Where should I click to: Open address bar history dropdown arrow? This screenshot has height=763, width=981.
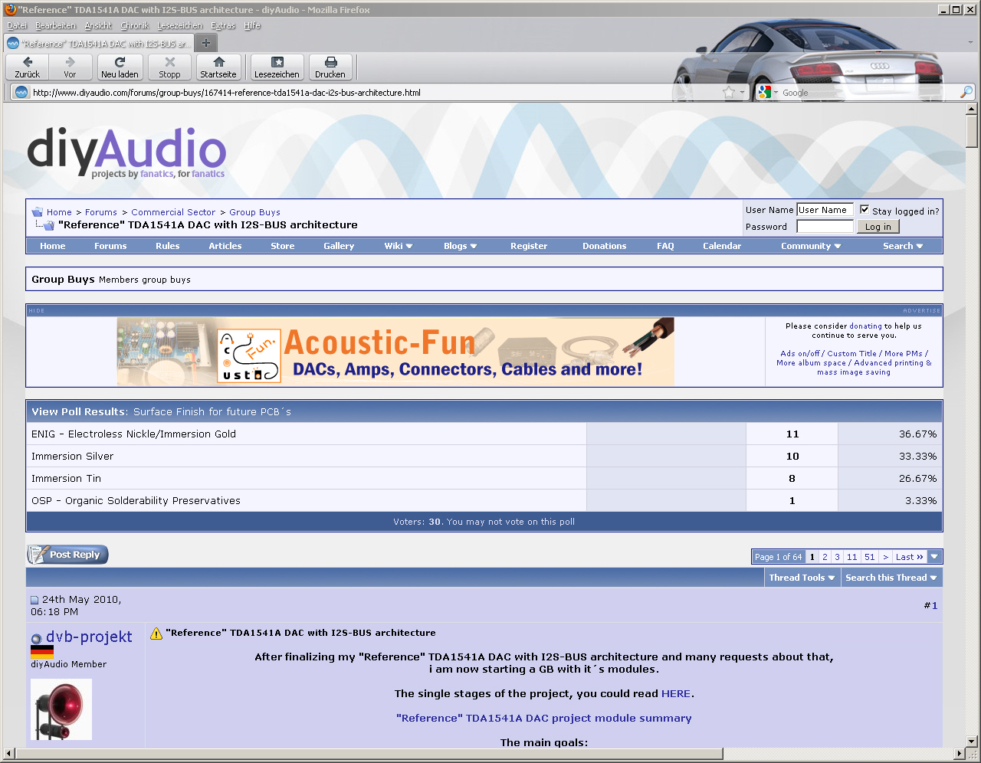tap(742, 92)
